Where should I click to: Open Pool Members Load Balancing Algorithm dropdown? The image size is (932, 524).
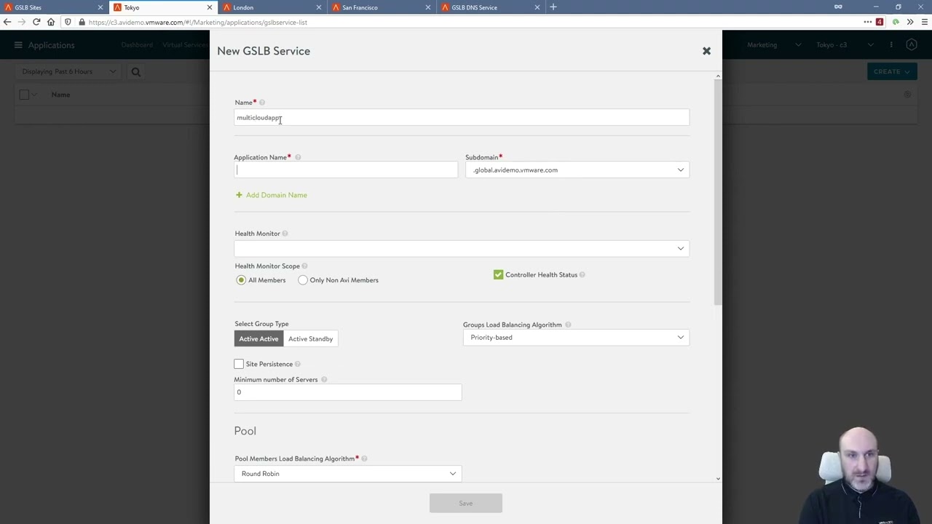pyautogui.click(x=348, y=474)
